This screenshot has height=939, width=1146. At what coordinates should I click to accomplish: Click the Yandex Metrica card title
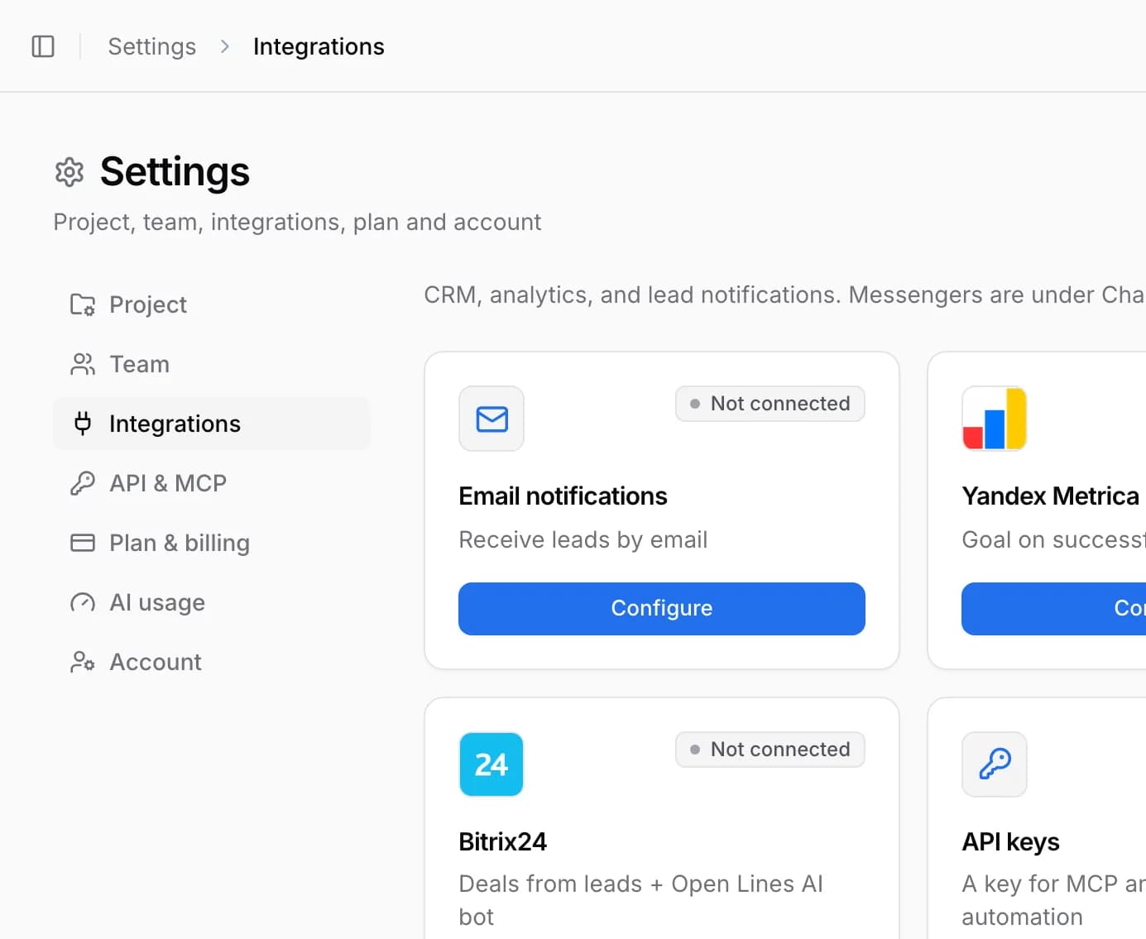[x=1051, y=496]
